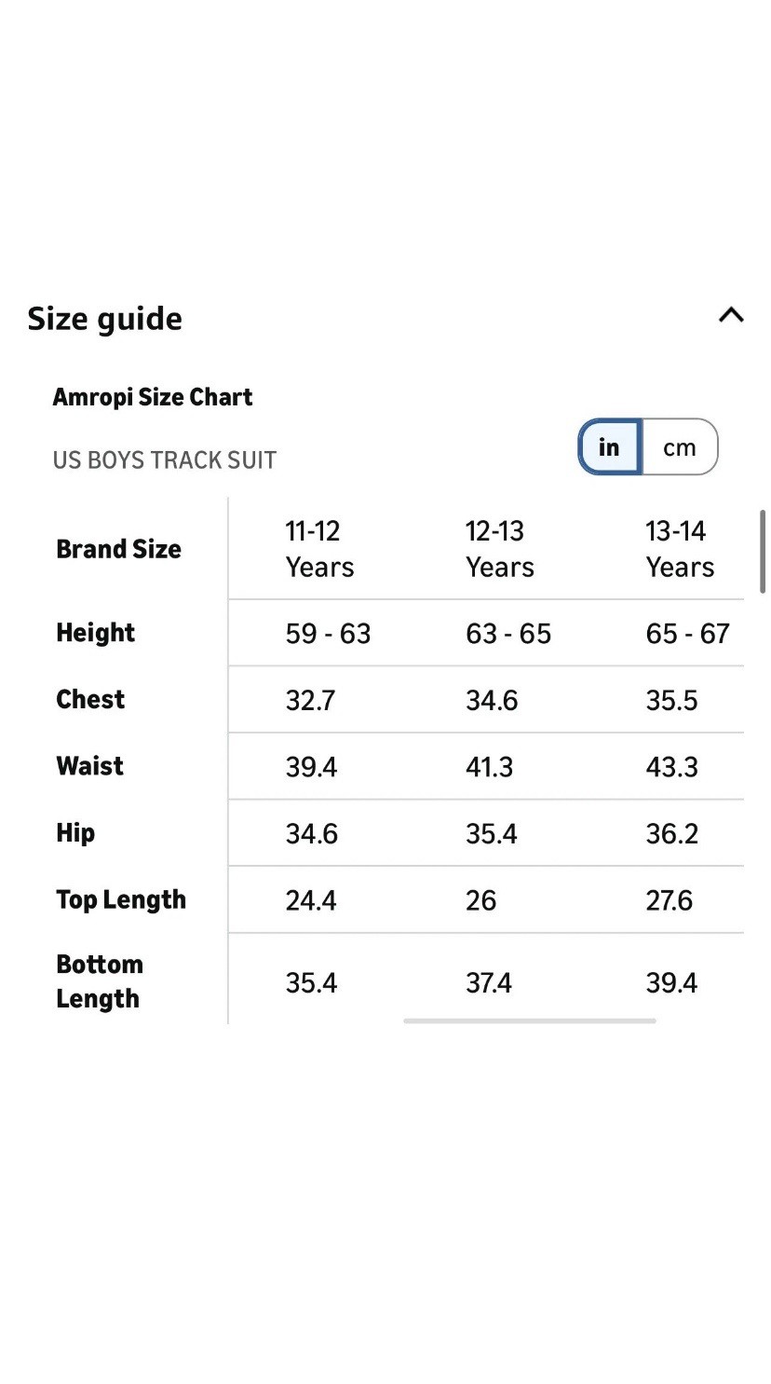Click the Bottom Length row label

click(x=99, y=981)
